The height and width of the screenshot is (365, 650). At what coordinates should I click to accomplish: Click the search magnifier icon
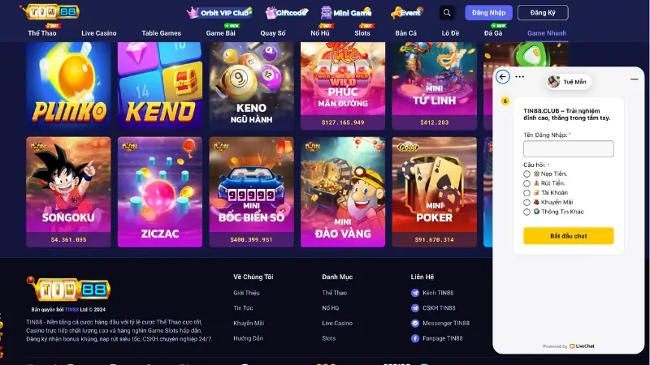click(x=447, y=12)
